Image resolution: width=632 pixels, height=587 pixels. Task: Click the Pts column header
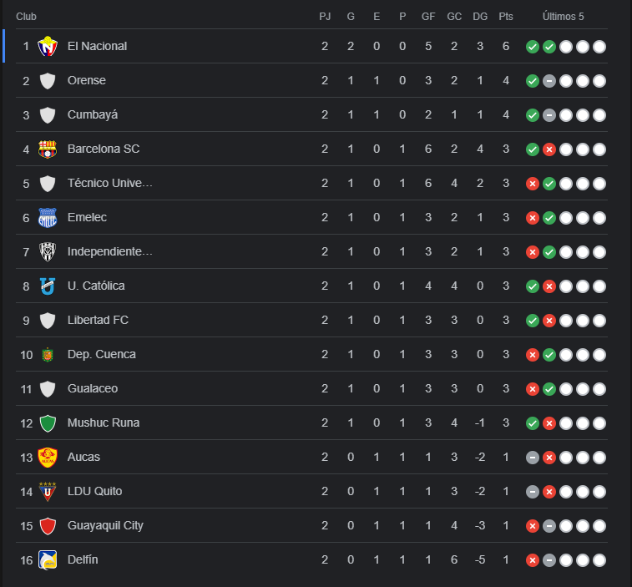tap(506, 17)
